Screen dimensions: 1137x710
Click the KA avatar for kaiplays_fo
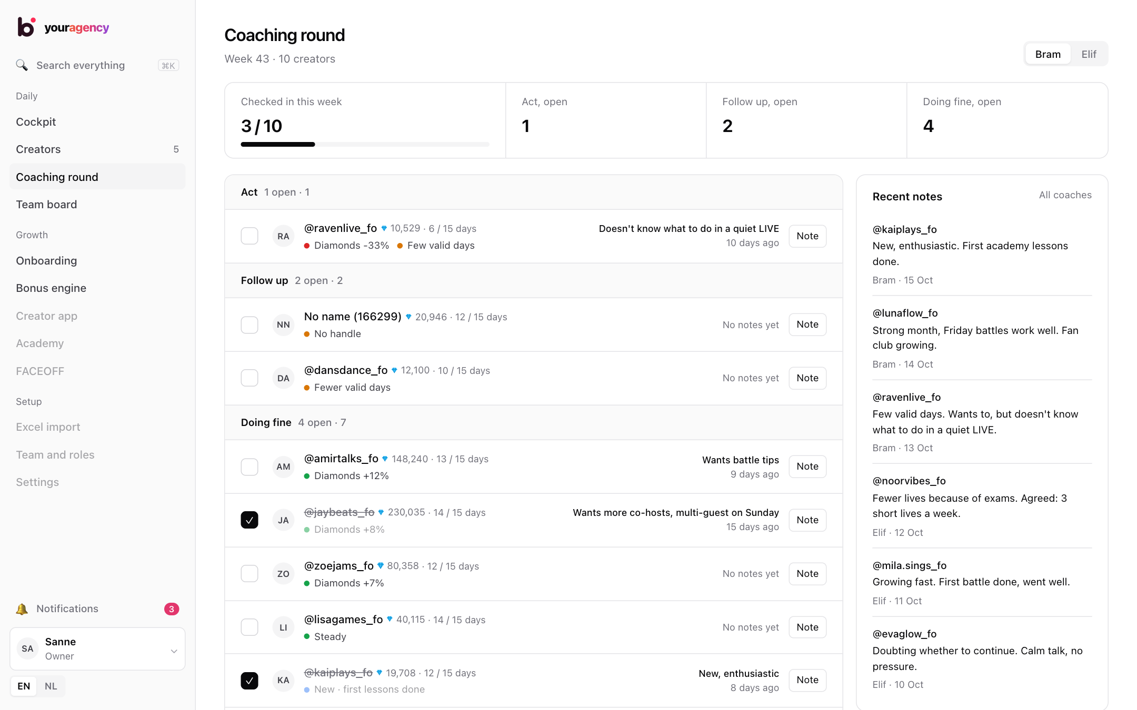pyautogui.click(x=283, y=680)
